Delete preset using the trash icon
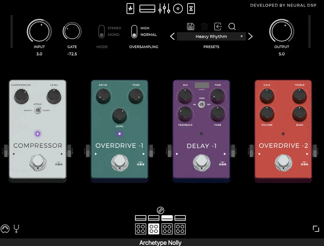The image size is (324, 246). tap(204, 27)
